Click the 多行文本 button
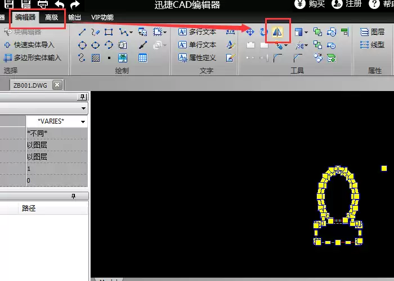394x281 pixels. (x=197, y=32)
